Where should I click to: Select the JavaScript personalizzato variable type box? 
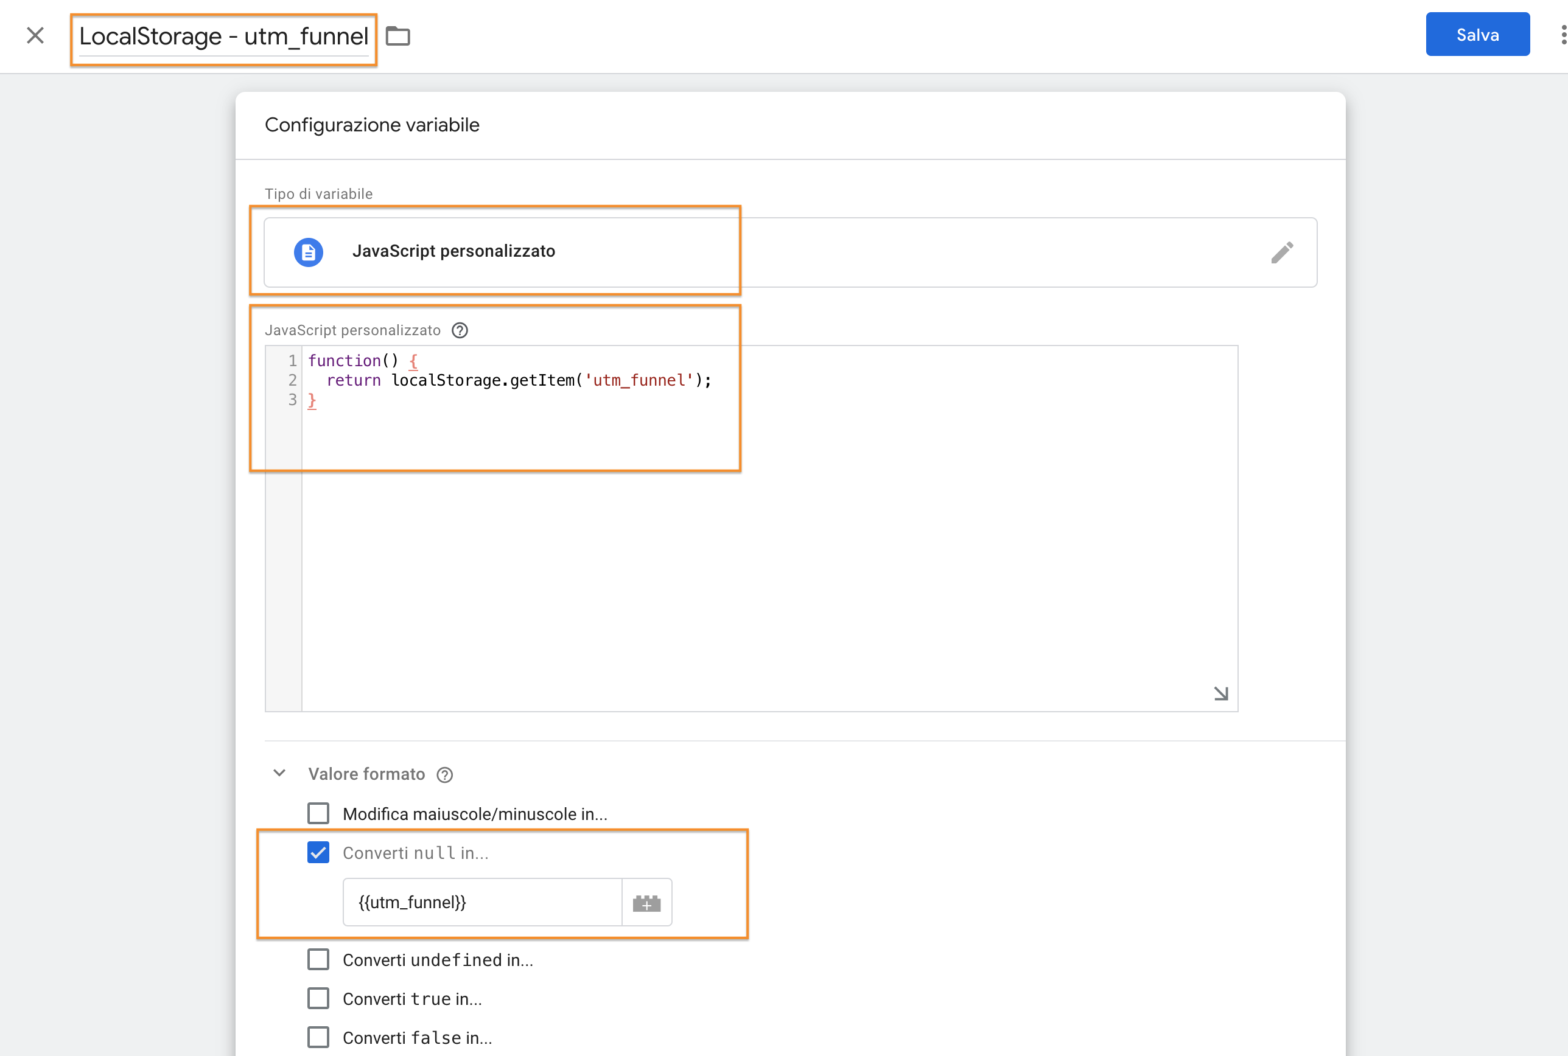click(x=789, y=252)
